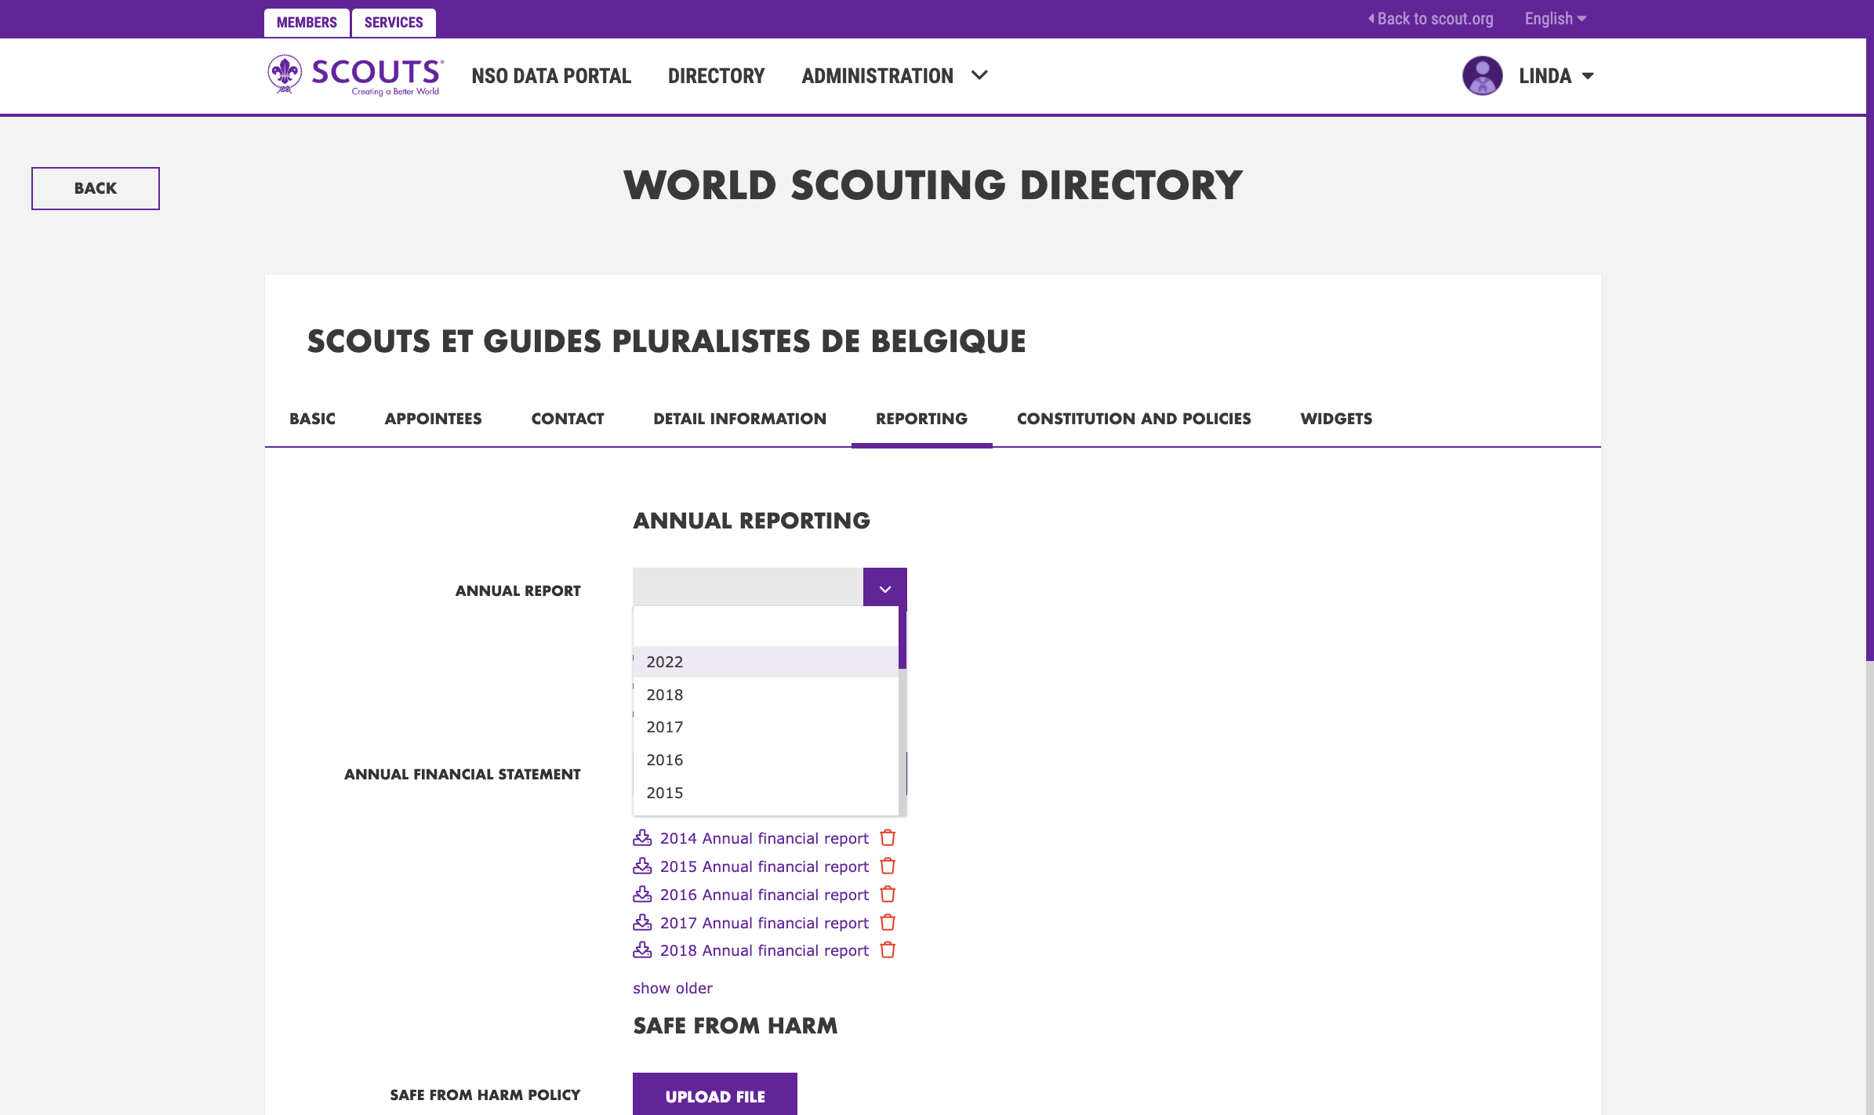
Task: Click Upload File for Safe From Harm policy
Action: [715, 1095]
